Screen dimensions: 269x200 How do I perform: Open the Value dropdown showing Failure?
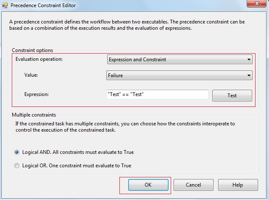[179, 76]
